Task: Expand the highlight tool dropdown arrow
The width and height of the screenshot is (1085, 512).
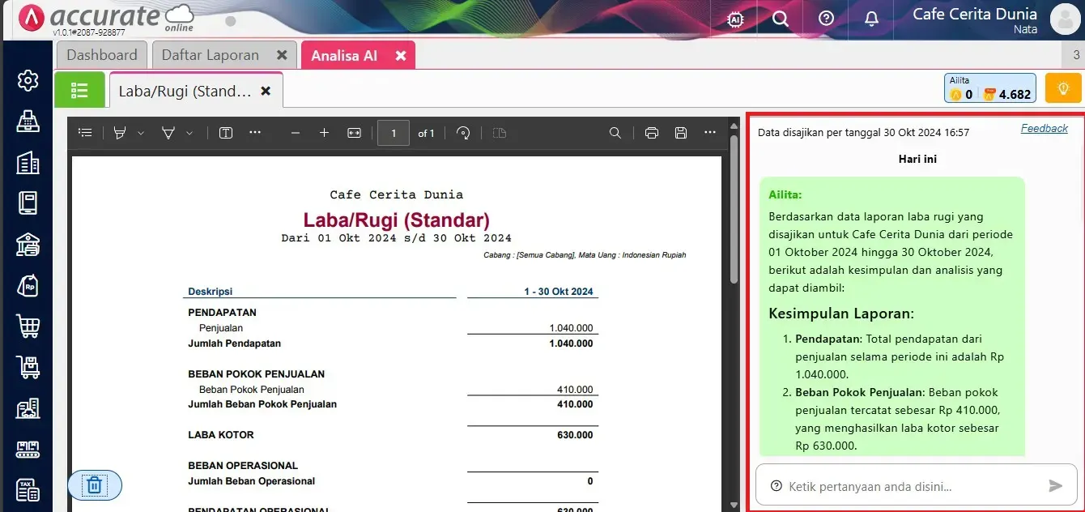Action: (x=141, y=133)
